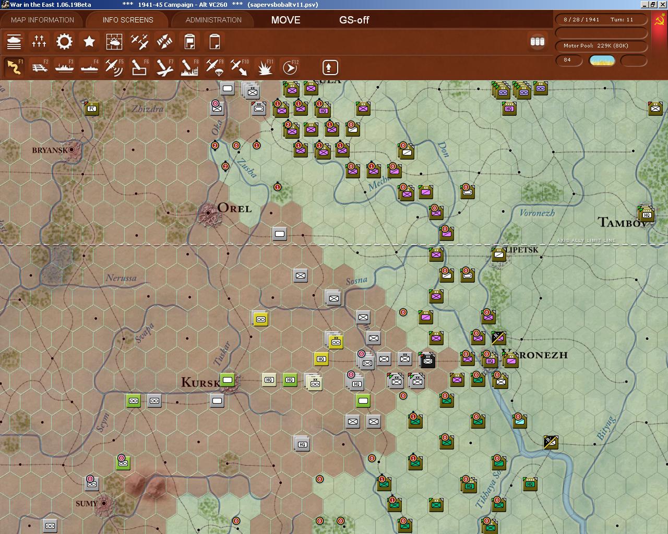This screenshot has width=668, height=534.
Task: Open the losses screen with crosses icon
Action: (39, 41)
